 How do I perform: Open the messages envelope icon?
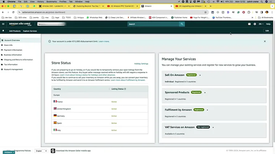[x=249, y=24]
